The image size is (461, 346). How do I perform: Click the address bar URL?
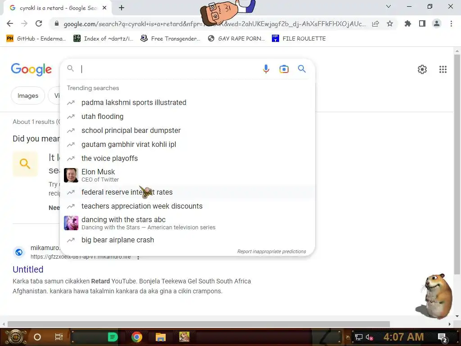(215, 24)
